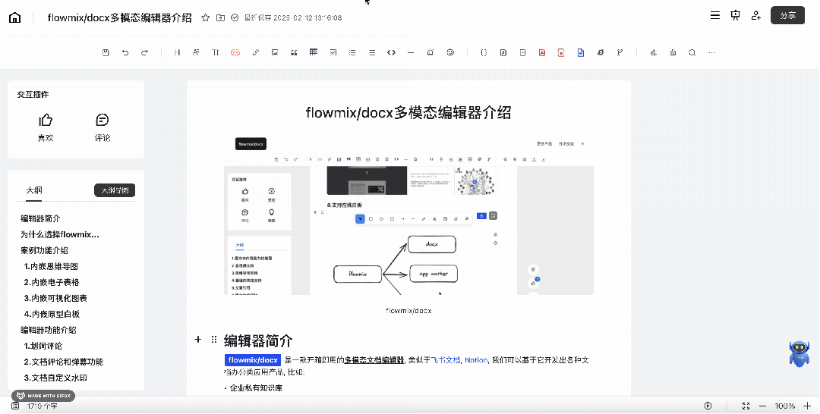Jump to 案例功能介绍 in the outline

click(45, 250)
